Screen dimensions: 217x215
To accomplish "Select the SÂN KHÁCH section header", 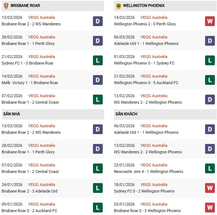I will pos(126,114).
